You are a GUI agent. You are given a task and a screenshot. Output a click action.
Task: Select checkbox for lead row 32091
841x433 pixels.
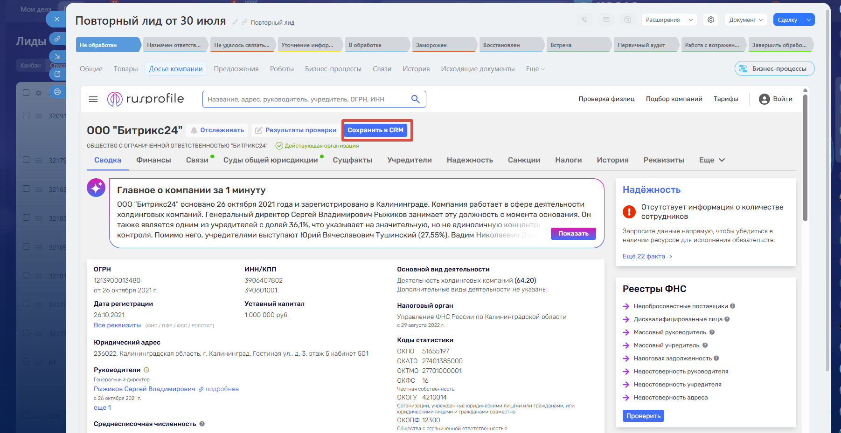point(26,115)
